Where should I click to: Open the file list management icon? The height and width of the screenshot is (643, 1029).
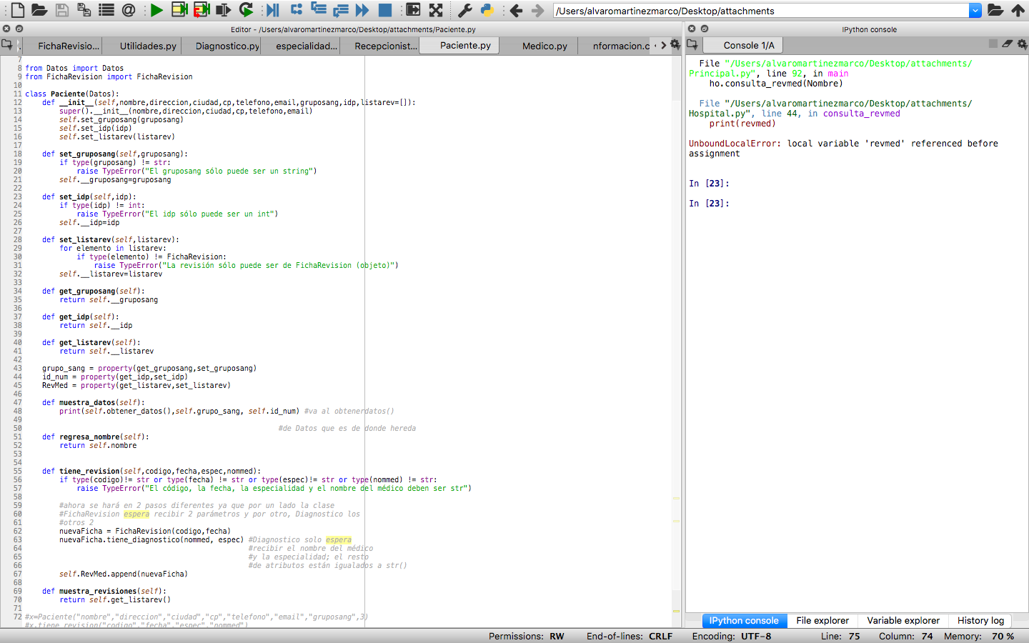106,10
